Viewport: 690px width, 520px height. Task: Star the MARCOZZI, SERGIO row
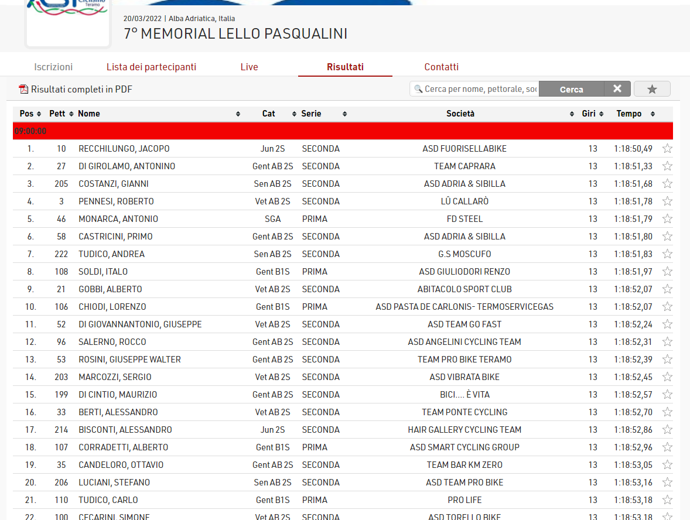[x=667, y=377]
